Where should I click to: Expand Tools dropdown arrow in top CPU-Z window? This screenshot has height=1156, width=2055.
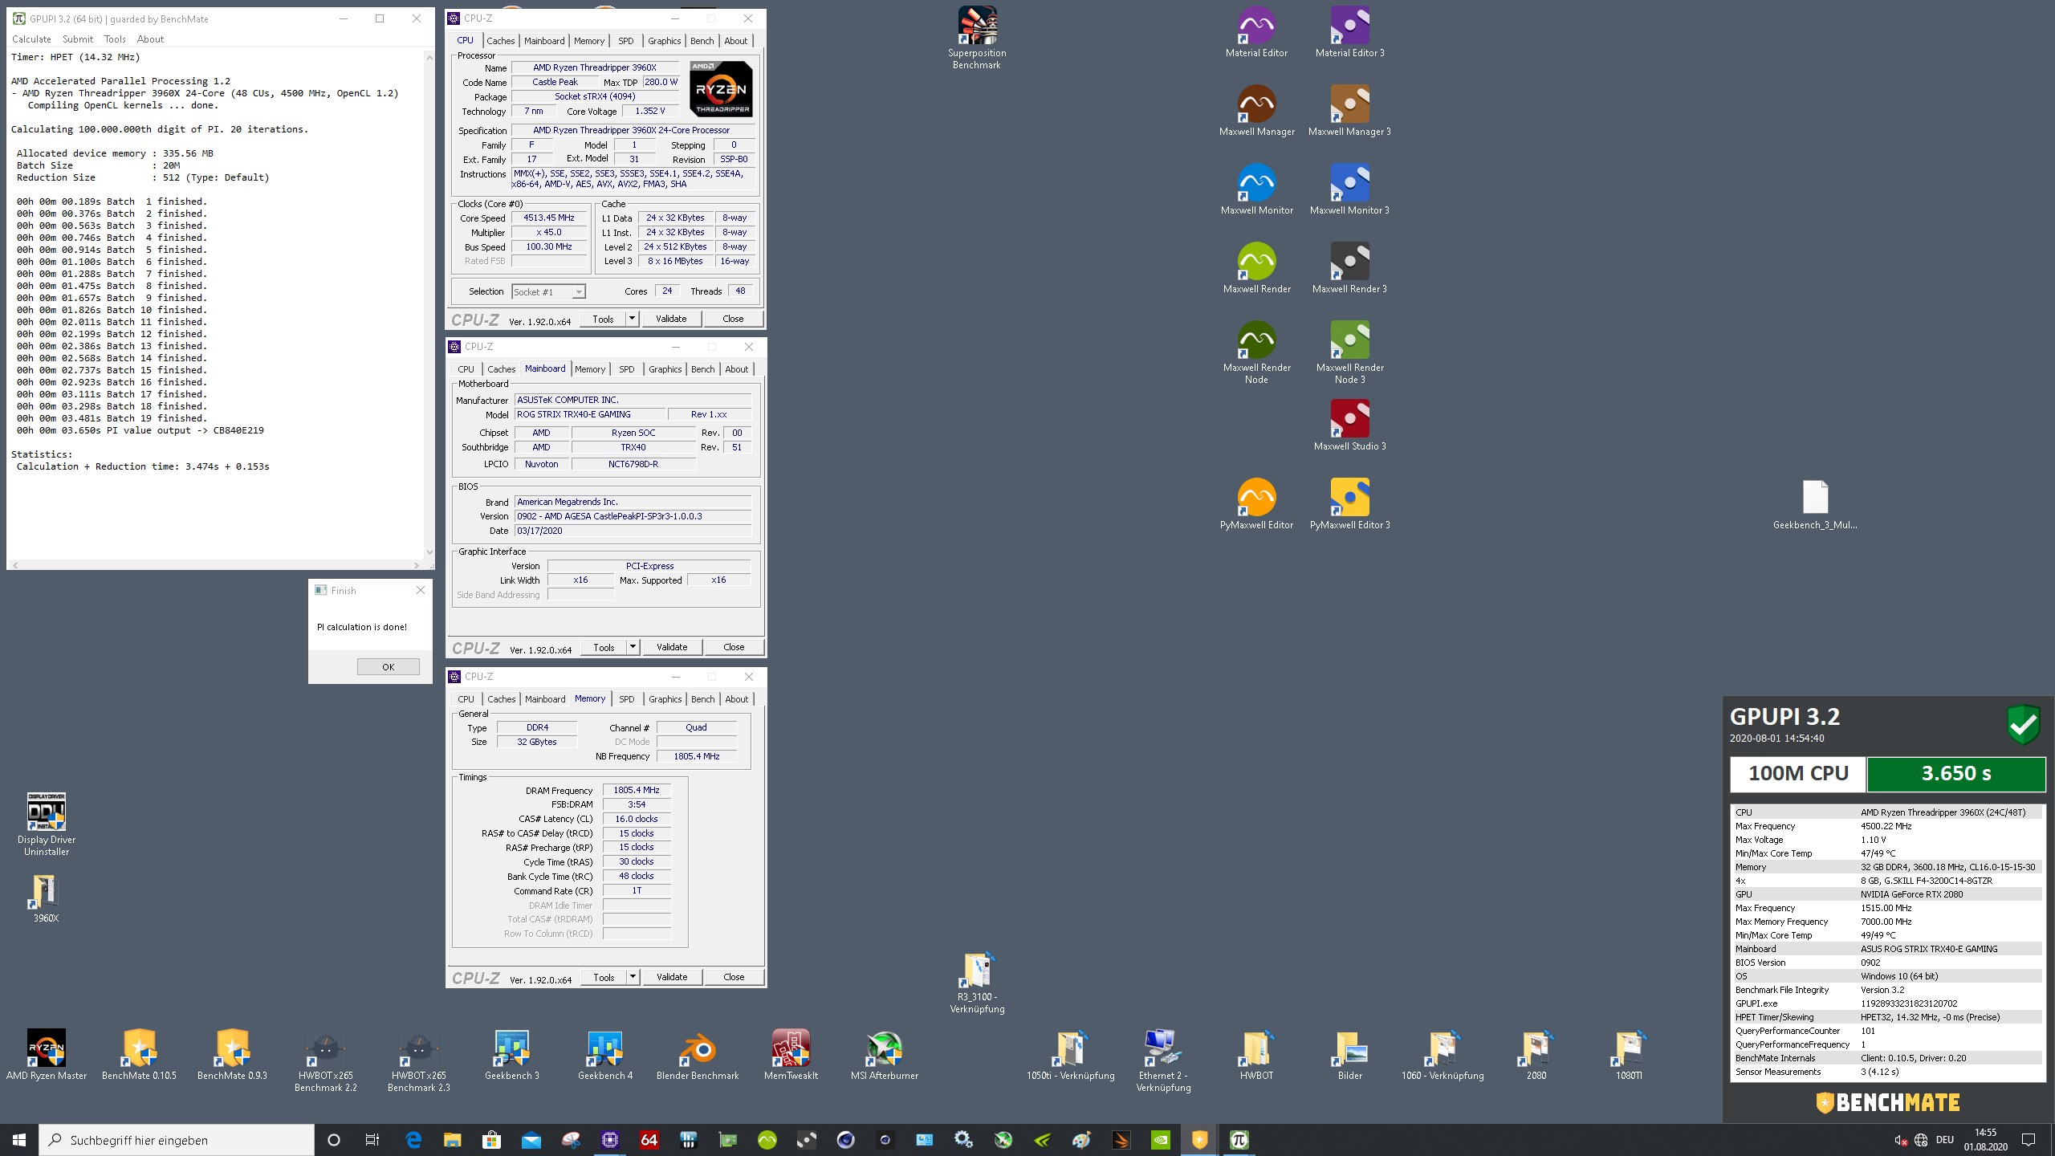pos(632,319)
